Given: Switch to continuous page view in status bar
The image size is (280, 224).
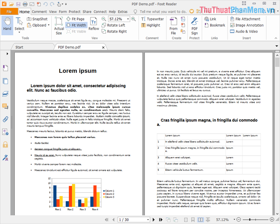Looking at the screenshot, I should click(x=193, y=220).
